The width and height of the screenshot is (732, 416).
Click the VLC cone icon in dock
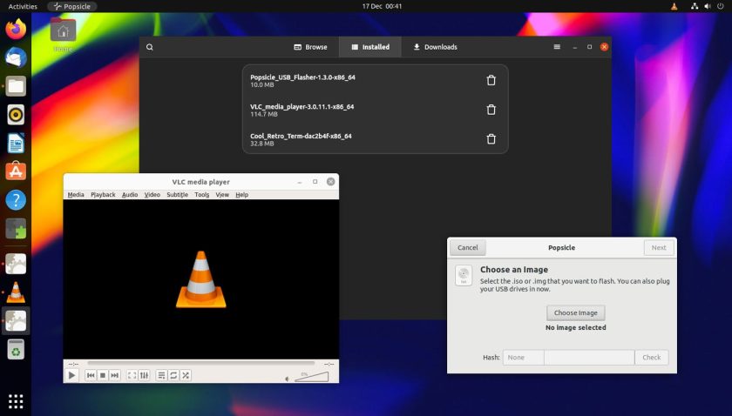16,292
